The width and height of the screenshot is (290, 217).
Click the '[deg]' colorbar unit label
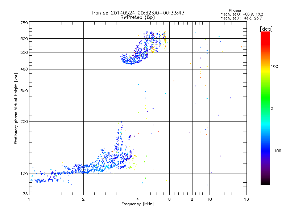pos(266,29)
